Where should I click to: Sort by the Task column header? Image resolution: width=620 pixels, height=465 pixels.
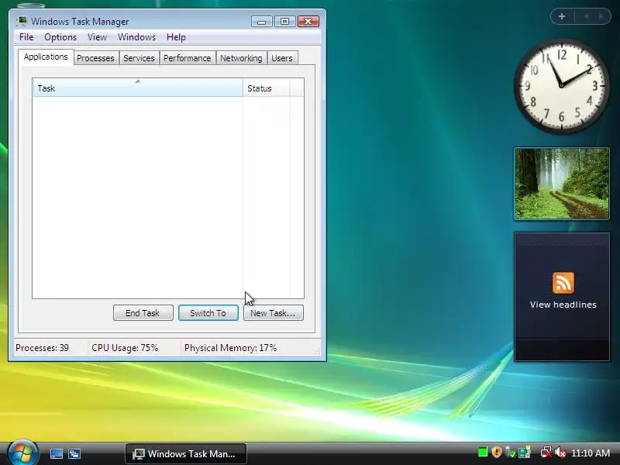coord(138,88)
